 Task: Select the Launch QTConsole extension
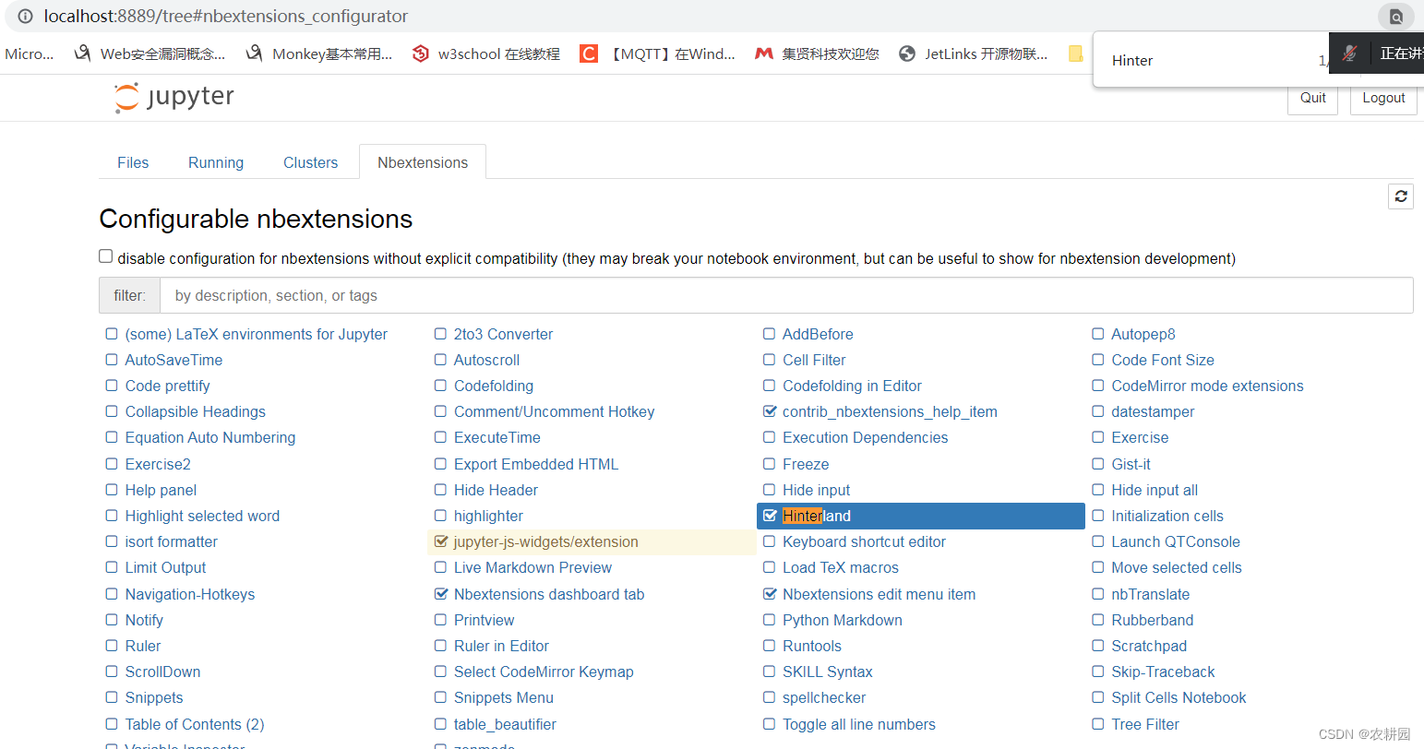[x=1176, y=541]
